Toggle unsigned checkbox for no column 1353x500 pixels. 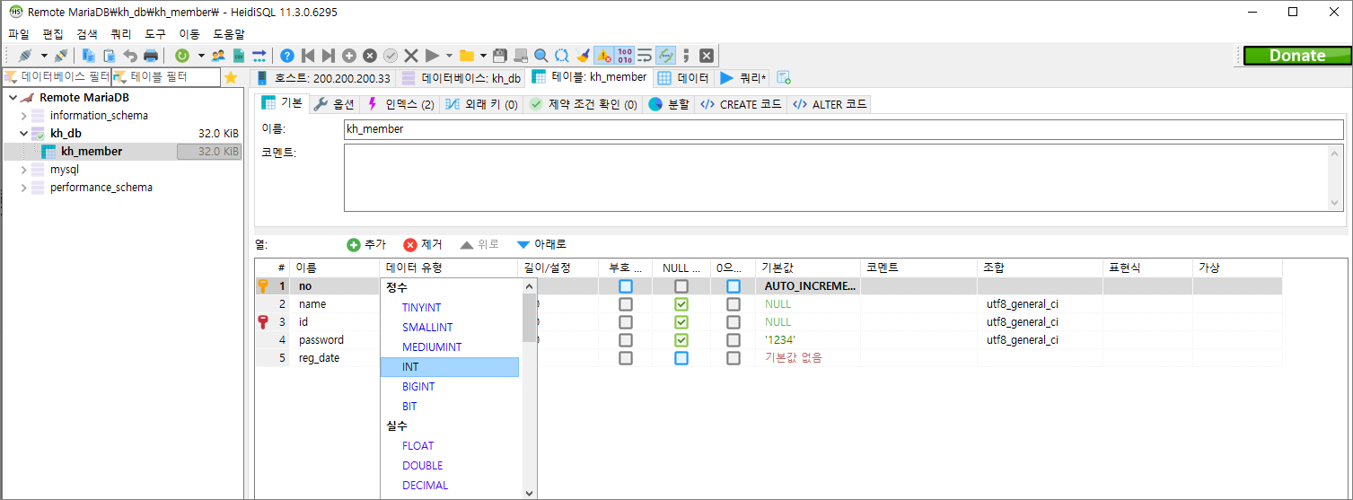pyautogui.click(x=626, y=286)
